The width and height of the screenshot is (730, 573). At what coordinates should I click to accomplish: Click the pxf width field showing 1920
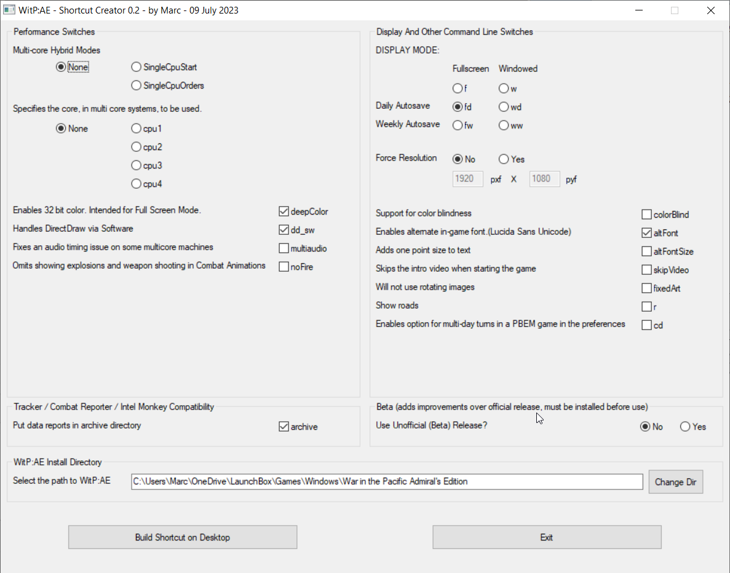tap(468, 179)
